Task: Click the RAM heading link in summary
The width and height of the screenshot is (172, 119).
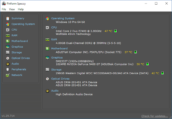Action: (x=54, y=39)
